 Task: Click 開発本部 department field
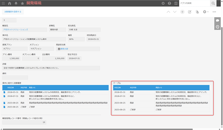pyautogui.click(x=58, y=30)
